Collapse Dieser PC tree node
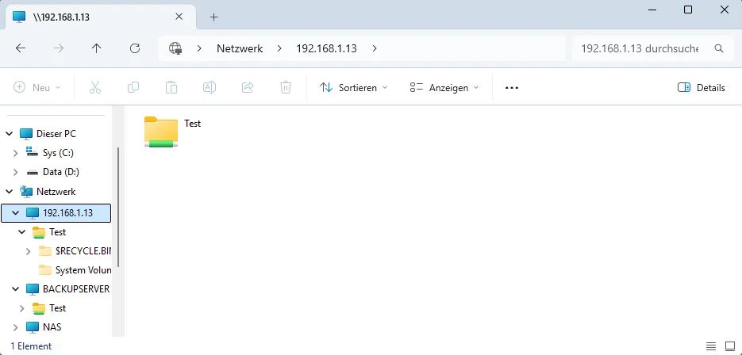The image size is (742, 355). 9,134
